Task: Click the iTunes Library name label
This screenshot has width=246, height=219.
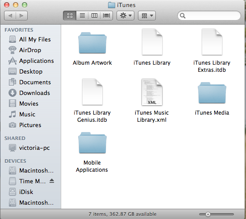Action: pos(152,63)
